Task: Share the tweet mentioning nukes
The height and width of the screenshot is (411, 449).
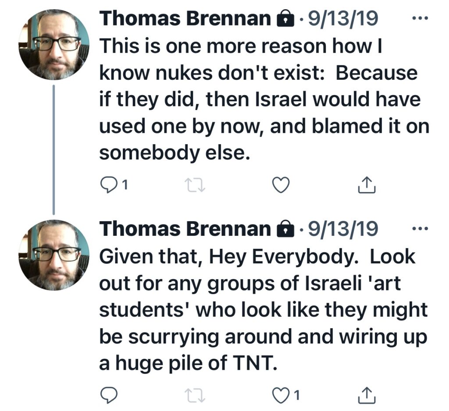Action: click(367, 186)
